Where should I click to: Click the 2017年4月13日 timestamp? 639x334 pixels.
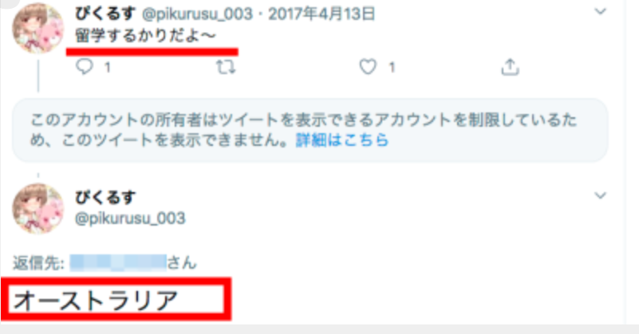click(321, 14)
